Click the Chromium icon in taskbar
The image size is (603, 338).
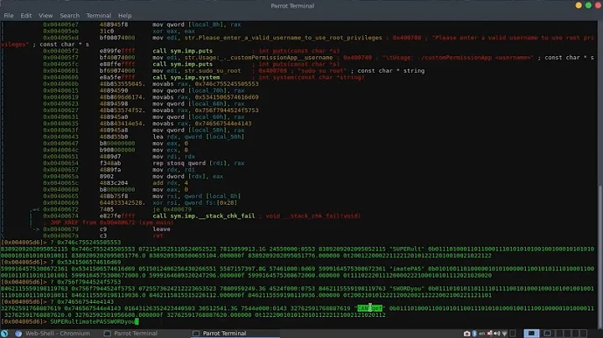18,333
